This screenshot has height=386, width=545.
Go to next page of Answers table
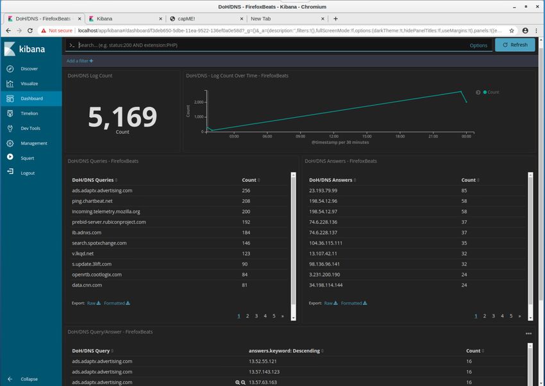click(x=519, y=316)
